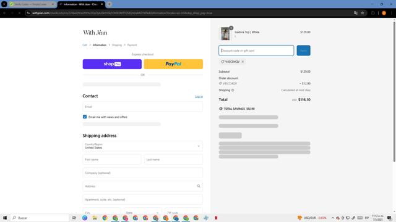View site information icon in address bar
The image size is (396, 222).
[x=28, y=13]
